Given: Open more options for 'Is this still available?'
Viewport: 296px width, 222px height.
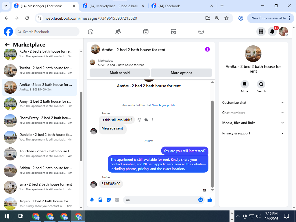Looking at the screenshot, I should tap(152, 120).
